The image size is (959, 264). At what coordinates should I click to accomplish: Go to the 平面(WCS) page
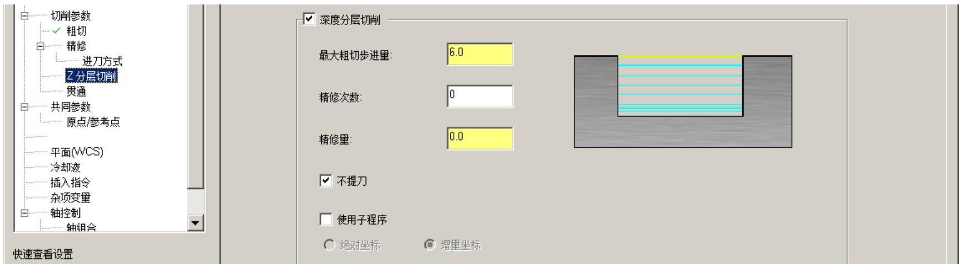(77, 152)
